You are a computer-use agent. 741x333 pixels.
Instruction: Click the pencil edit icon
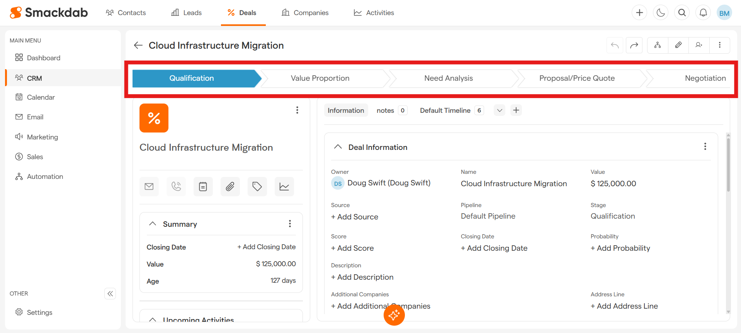(x=678, y=45)
